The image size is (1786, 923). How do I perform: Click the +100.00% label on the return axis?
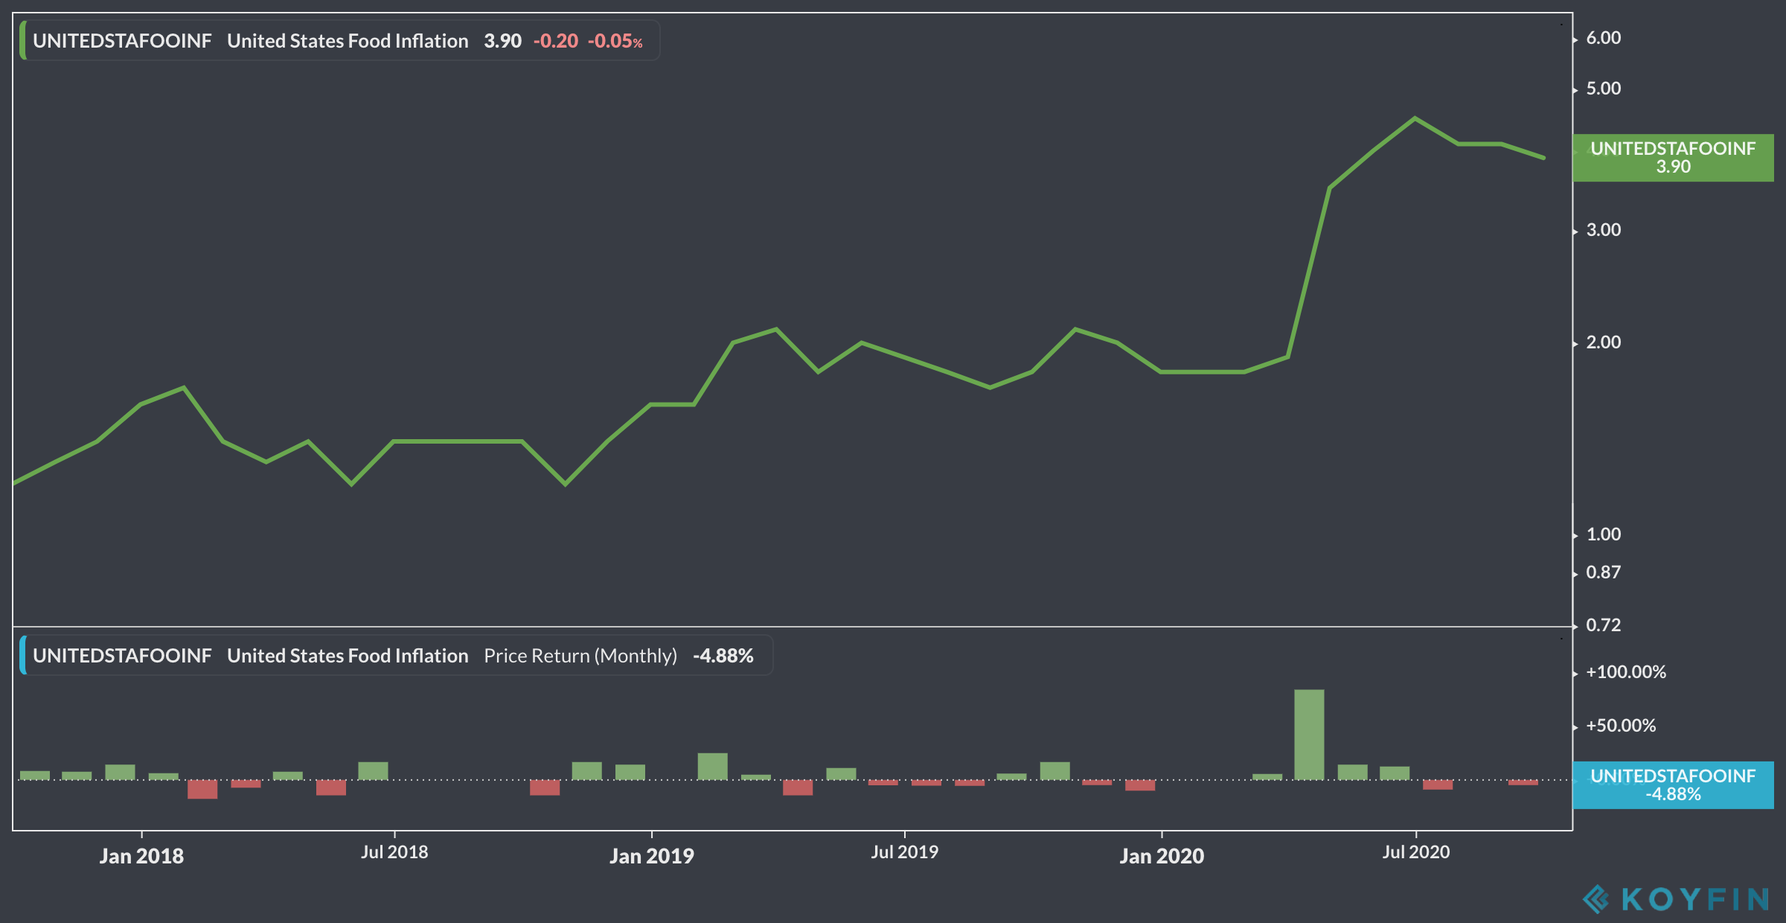(1625, 672)
